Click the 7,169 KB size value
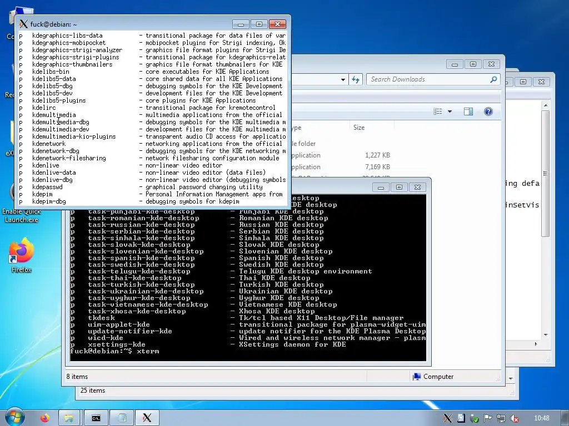Image resolution: width=569 pixels, height=426 pixels. coord(377,167)
